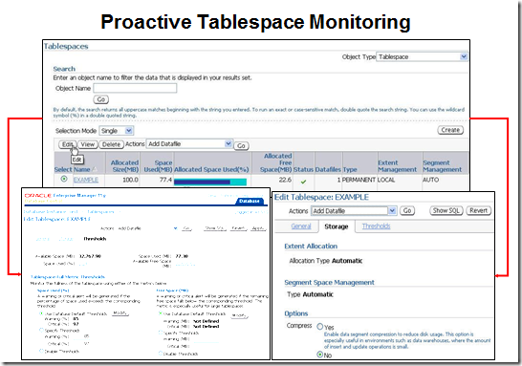The height and width of the screenshot is (366, 522).
Task: Click the Space Used(MB) column header
Action: tap(158, 166)
